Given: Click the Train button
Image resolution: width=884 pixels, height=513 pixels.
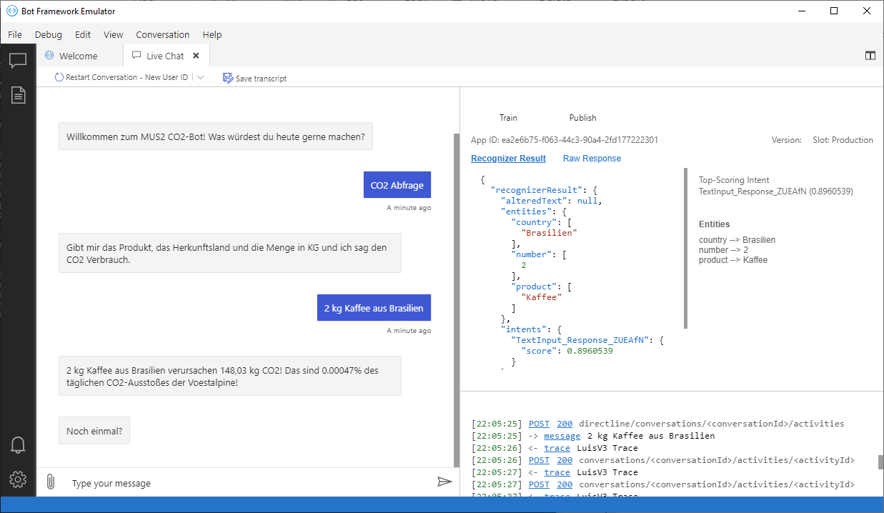Looking at the screenshot, I should (x=508, y=118).
